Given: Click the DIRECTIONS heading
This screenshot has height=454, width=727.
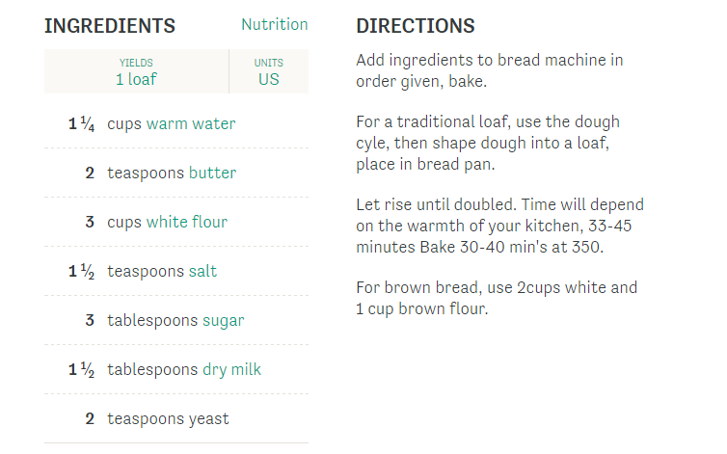Looking at the screenshot, I should [416, 26].
